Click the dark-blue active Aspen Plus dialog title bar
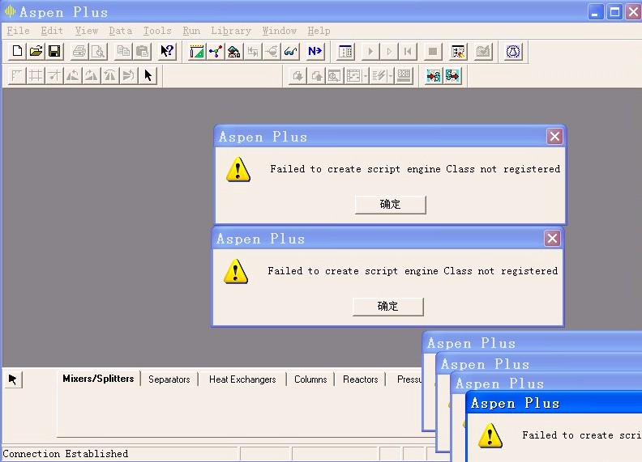This screenshot has width=642, height=462. click(554, 403)
